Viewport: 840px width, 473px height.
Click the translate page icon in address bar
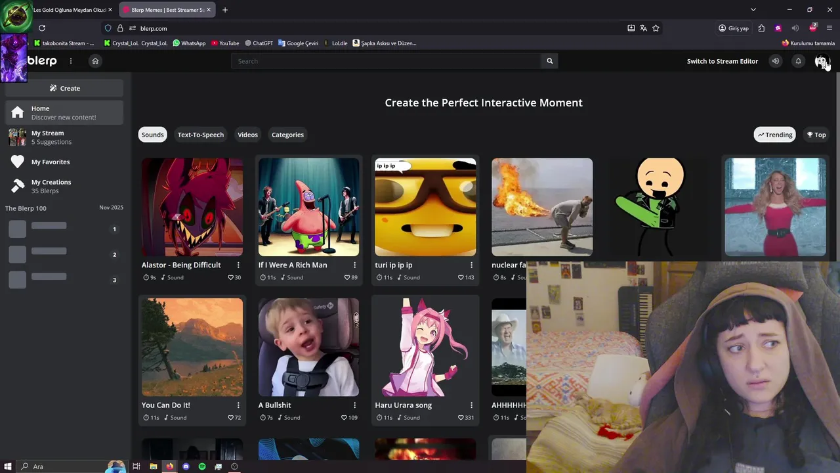coord(643,28)
